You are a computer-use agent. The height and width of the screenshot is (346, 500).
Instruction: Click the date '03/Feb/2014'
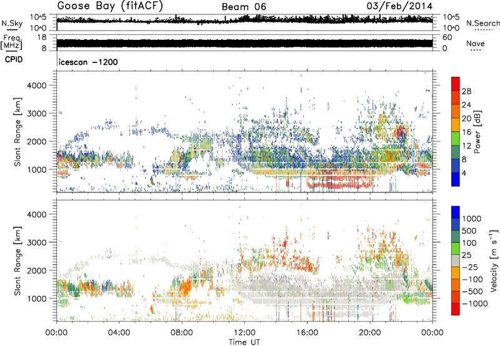(x=399, y=6)
